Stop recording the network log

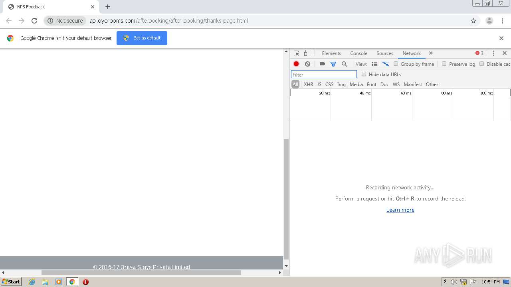[296, 64]
